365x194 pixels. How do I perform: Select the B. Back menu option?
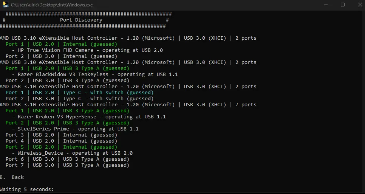pyautogui.click(x=12, y=177)
